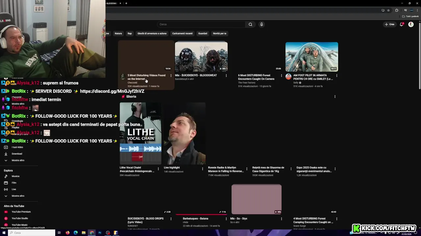Screen dimensions: 421x236
Task: Open options for Rețetă mea de Shaorma short
Action: (291, 169)
